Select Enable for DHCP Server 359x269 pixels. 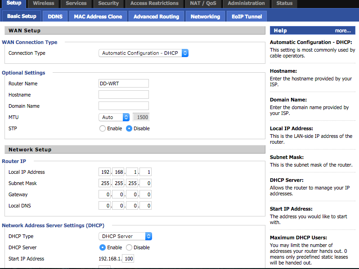point(102,247)
